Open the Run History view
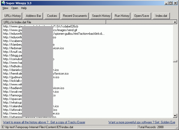 [122, 16]
